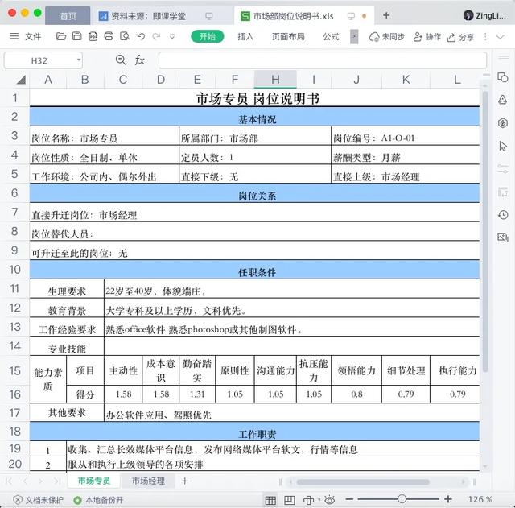
Task: Add a new document tab with plus
Action: tap(386, 15)
